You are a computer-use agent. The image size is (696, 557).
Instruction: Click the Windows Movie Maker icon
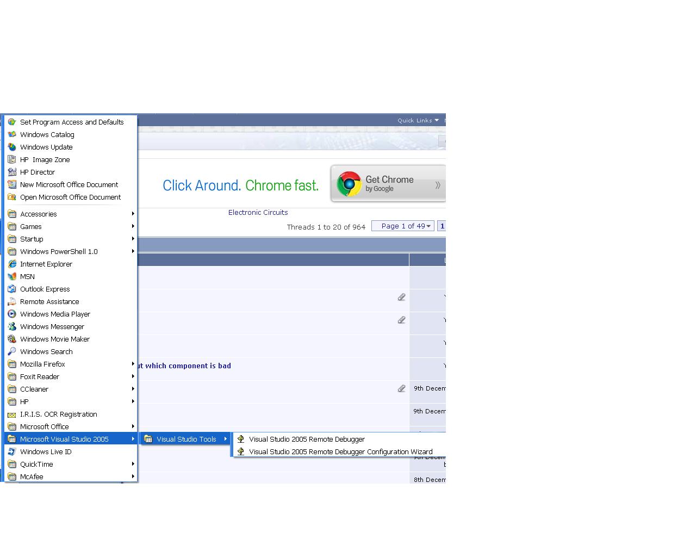tap(12, 339)
